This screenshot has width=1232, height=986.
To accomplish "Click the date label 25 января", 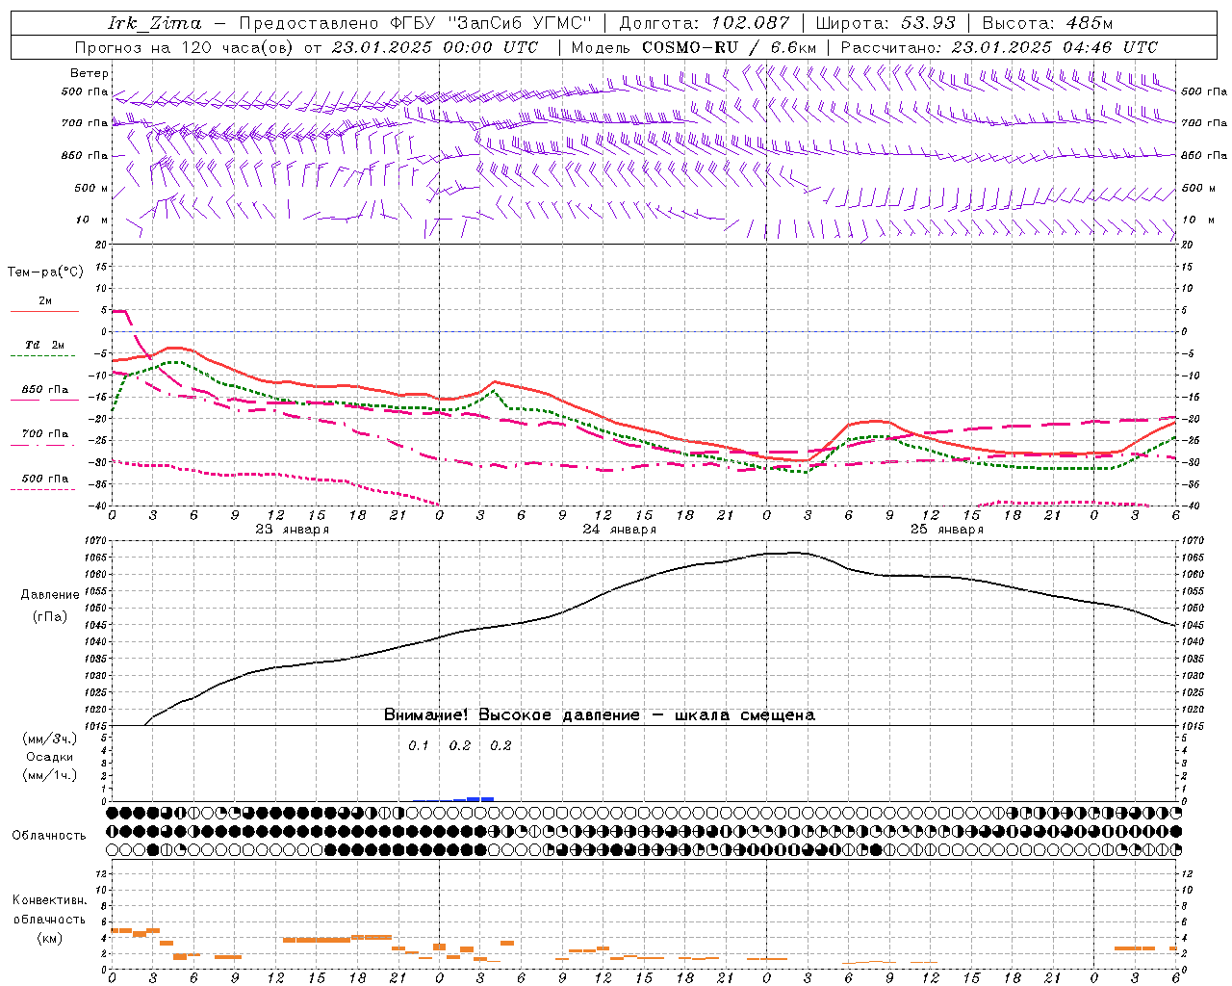I will (947, 530).
